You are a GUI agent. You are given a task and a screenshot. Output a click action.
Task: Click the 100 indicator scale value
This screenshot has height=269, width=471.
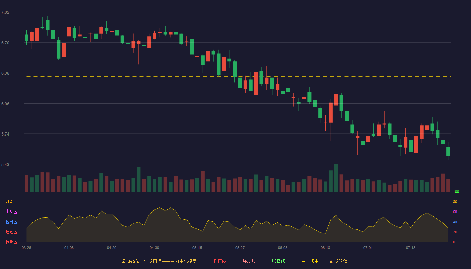click(x=456, y=192)
